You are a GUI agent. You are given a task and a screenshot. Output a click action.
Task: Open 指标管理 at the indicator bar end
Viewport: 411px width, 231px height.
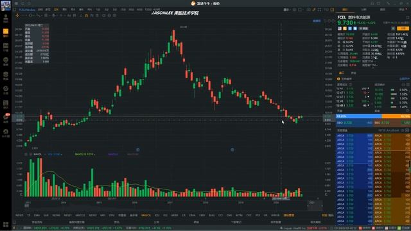click(288, 216)
